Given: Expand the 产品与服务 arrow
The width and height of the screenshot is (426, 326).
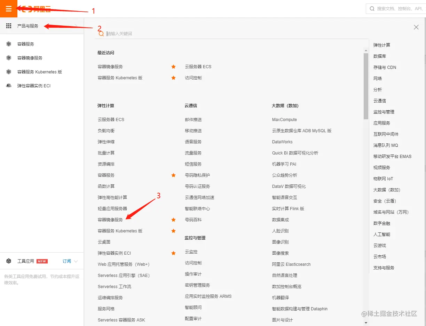Looking at the screenshot, I should point(76,26).
